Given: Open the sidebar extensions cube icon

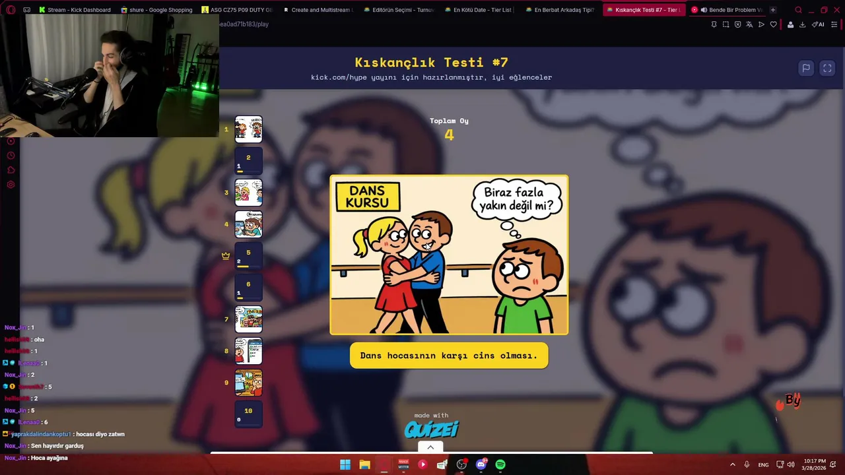Looking at the screenshot, I should point(11,170).
